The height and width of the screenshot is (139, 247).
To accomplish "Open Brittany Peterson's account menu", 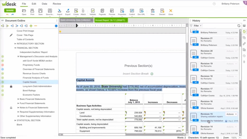I will click(230, 4).
